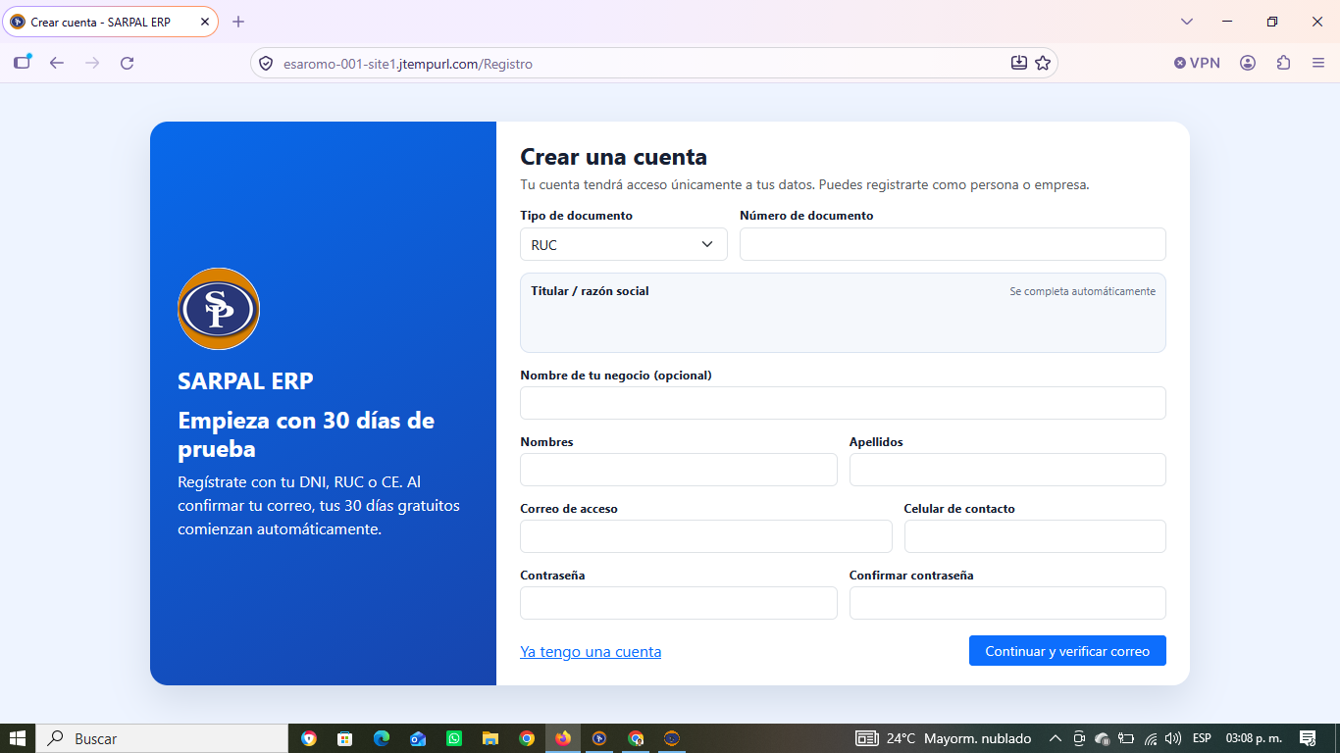The height and width of the screenshot is (753, 1340).
Task: Focus the Nombres input field
Action: tap(679, 470)
